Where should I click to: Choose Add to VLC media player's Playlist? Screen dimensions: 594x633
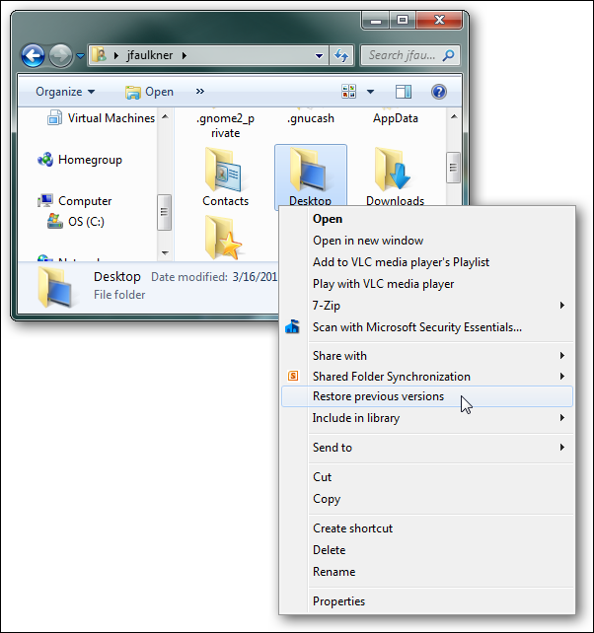[x=427, y=262]
